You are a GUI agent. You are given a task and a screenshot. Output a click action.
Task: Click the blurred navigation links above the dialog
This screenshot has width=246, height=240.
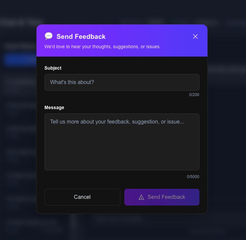pos(181,22)
